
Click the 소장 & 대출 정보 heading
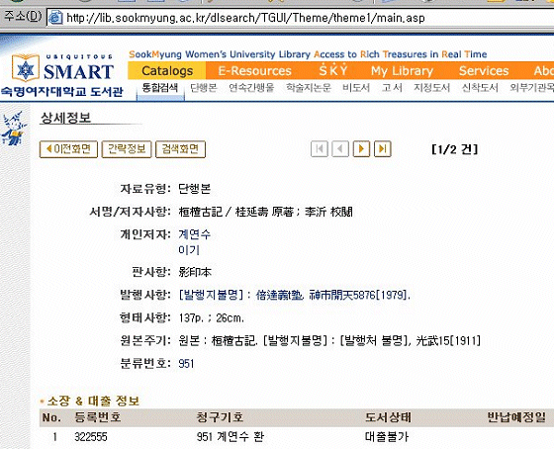pos(93,401)
